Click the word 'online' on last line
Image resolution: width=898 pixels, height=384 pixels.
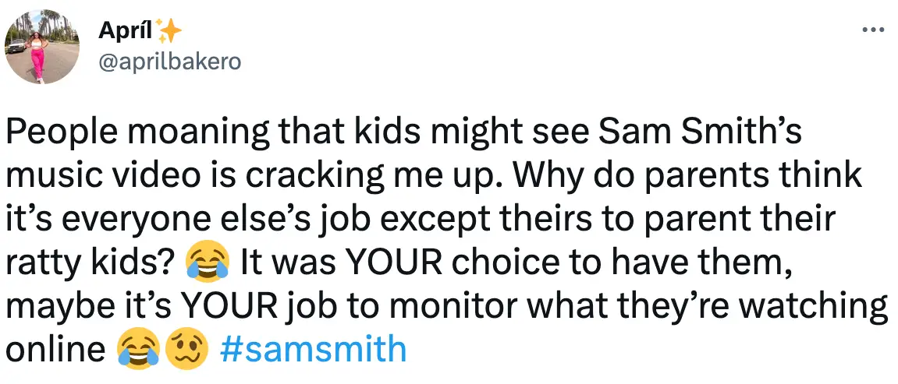point(55,350)
